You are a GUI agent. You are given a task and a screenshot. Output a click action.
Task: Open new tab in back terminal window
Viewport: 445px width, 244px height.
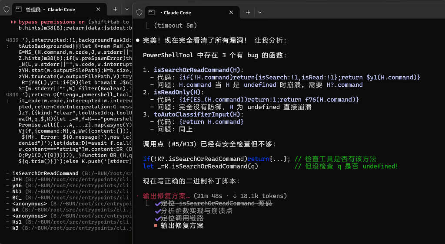115,10
